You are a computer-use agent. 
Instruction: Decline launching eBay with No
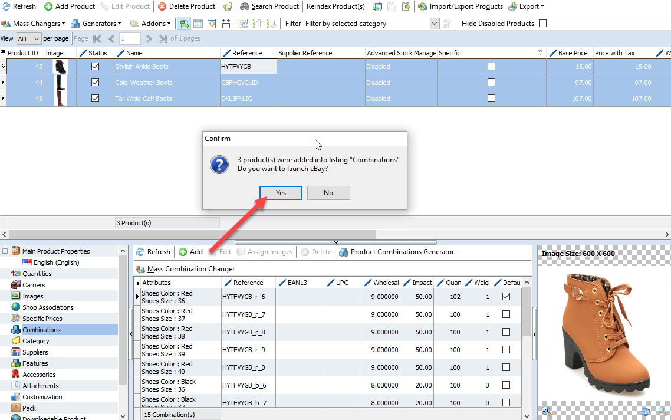click(x=328, y=193)
